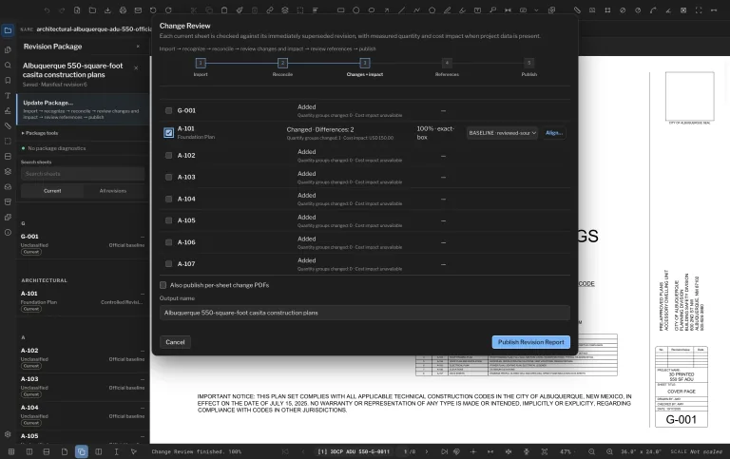Open the BASELINE reviewed-source dropdown
This screenshot has height=459, width=730.
coord(502,133)
